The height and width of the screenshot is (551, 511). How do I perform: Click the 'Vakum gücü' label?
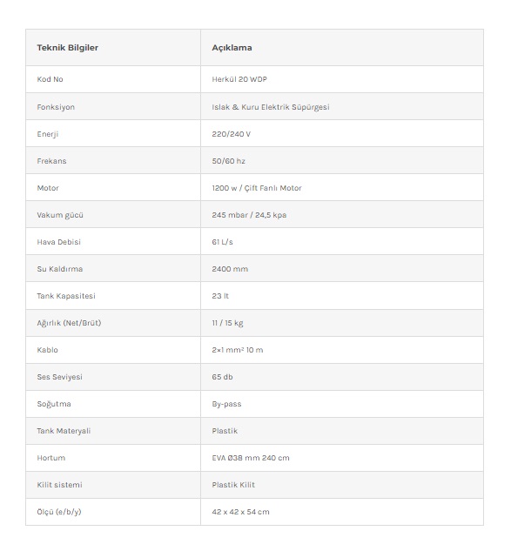(x=60, y=215)
